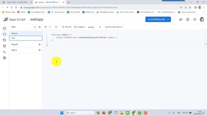Open the browser zoom magnifier icon
Viewport: 207px width, 116px height.
point(181,7)
